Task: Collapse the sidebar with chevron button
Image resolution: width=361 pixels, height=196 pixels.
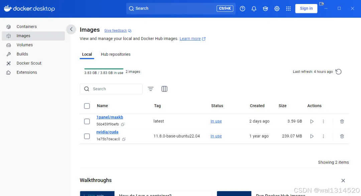Action: [71, 29]
